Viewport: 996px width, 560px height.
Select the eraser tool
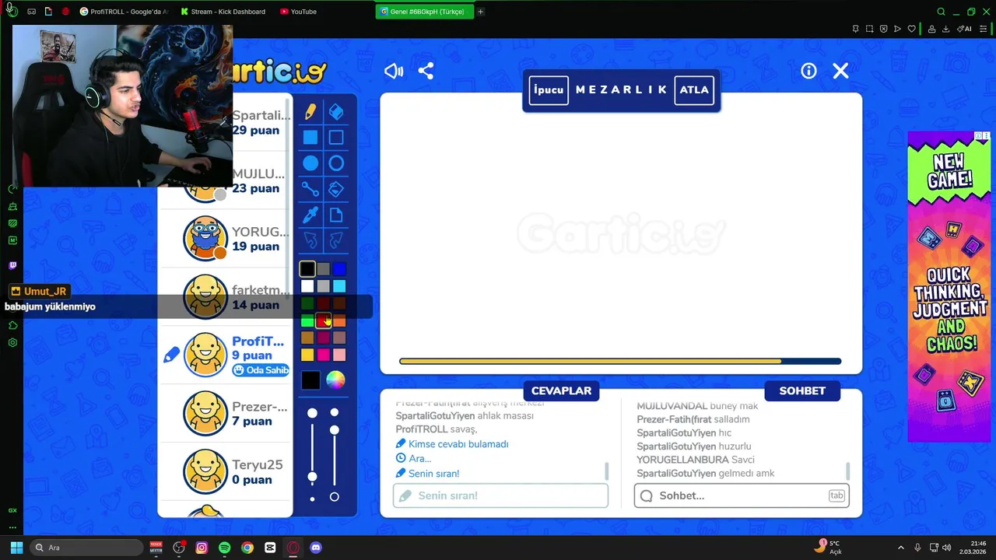click(336, 112)
